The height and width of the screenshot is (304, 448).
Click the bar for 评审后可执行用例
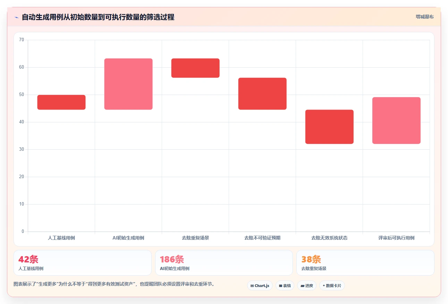pos(396,121)
